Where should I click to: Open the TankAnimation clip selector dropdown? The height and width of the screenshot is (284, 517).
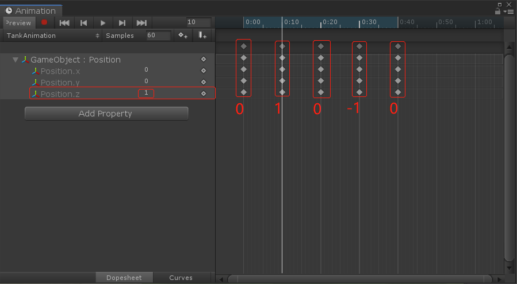tap(53, 36)
